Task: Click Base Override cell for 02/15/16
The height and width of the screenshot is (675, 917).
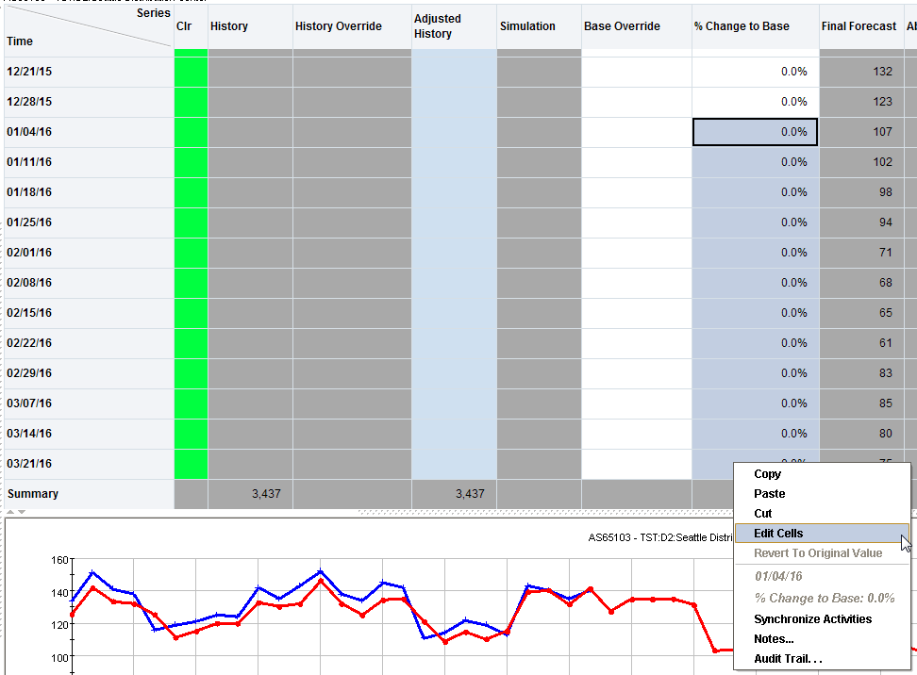Action: tap(636, 313)
